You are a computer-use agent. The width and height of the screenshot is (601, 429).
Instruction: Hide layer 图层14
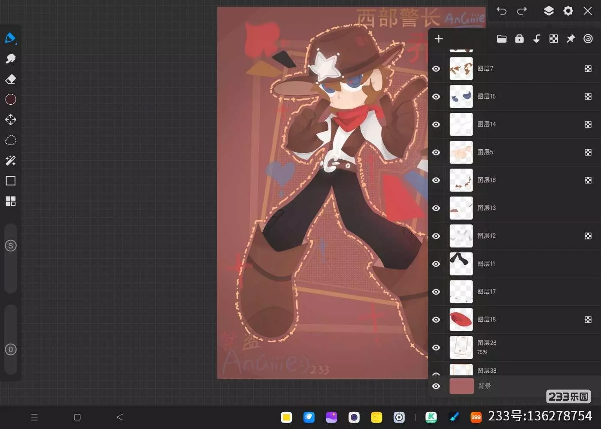tap(436, 124)
